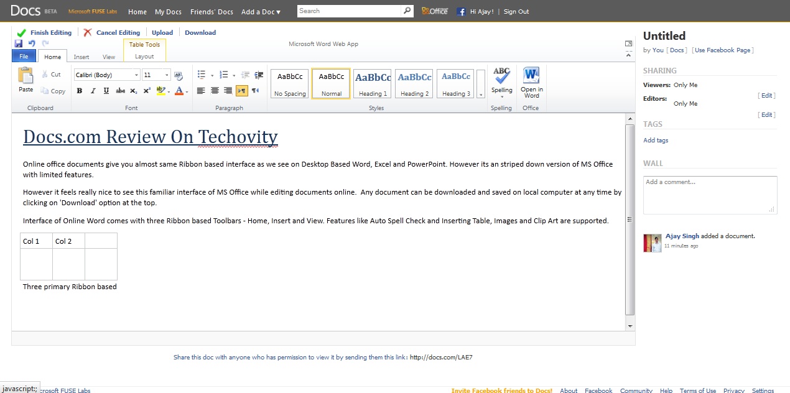The height and width of the screenshot is (393, 790).
Task: Apply Heading 3 style
Action: click(x=456, y=84)
